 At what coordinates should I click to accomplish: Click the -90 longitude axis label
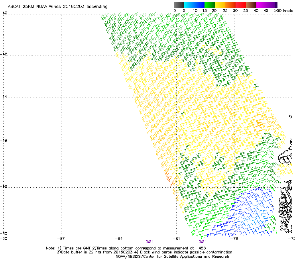[4, 239]
